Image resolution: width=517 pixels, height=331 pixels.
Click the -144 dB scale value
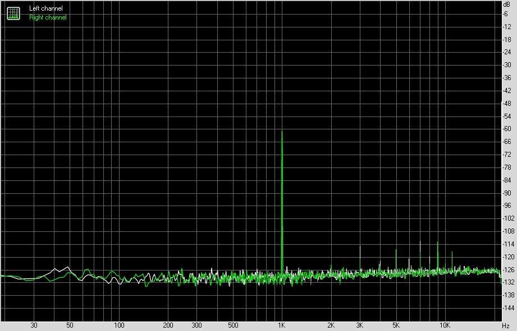pyautogui.click(x=508, y=308)
